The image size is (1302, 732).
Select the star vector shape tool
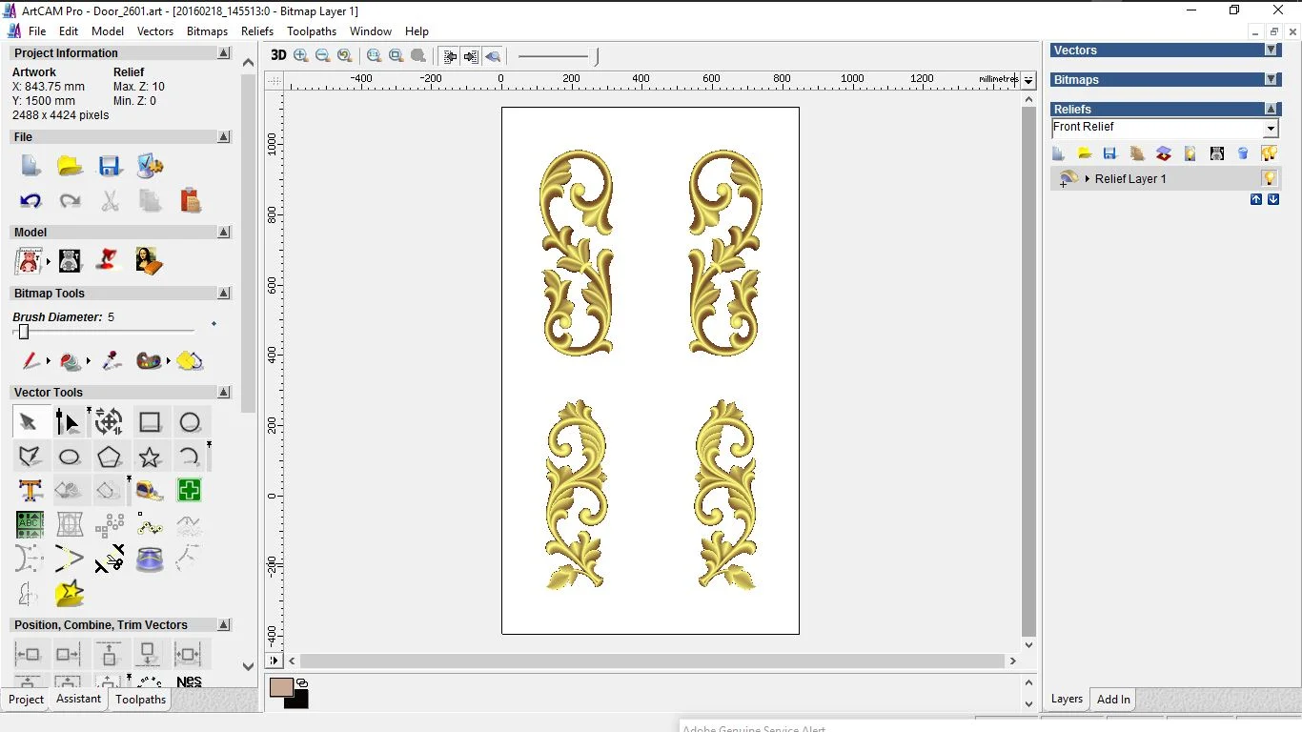pyautogui.click(x=150, y=457)
